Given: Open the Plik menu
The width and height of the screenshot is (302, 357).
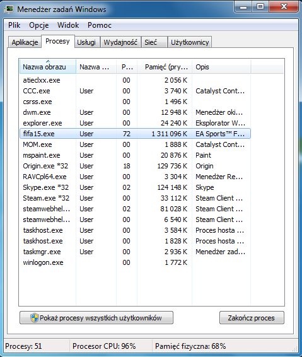Looking at the screenshot, I should 14,25.
